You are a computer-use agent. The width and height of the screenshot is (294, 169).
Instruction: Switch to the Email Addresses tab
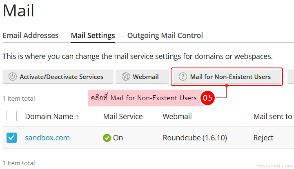(x=31, y=36)
